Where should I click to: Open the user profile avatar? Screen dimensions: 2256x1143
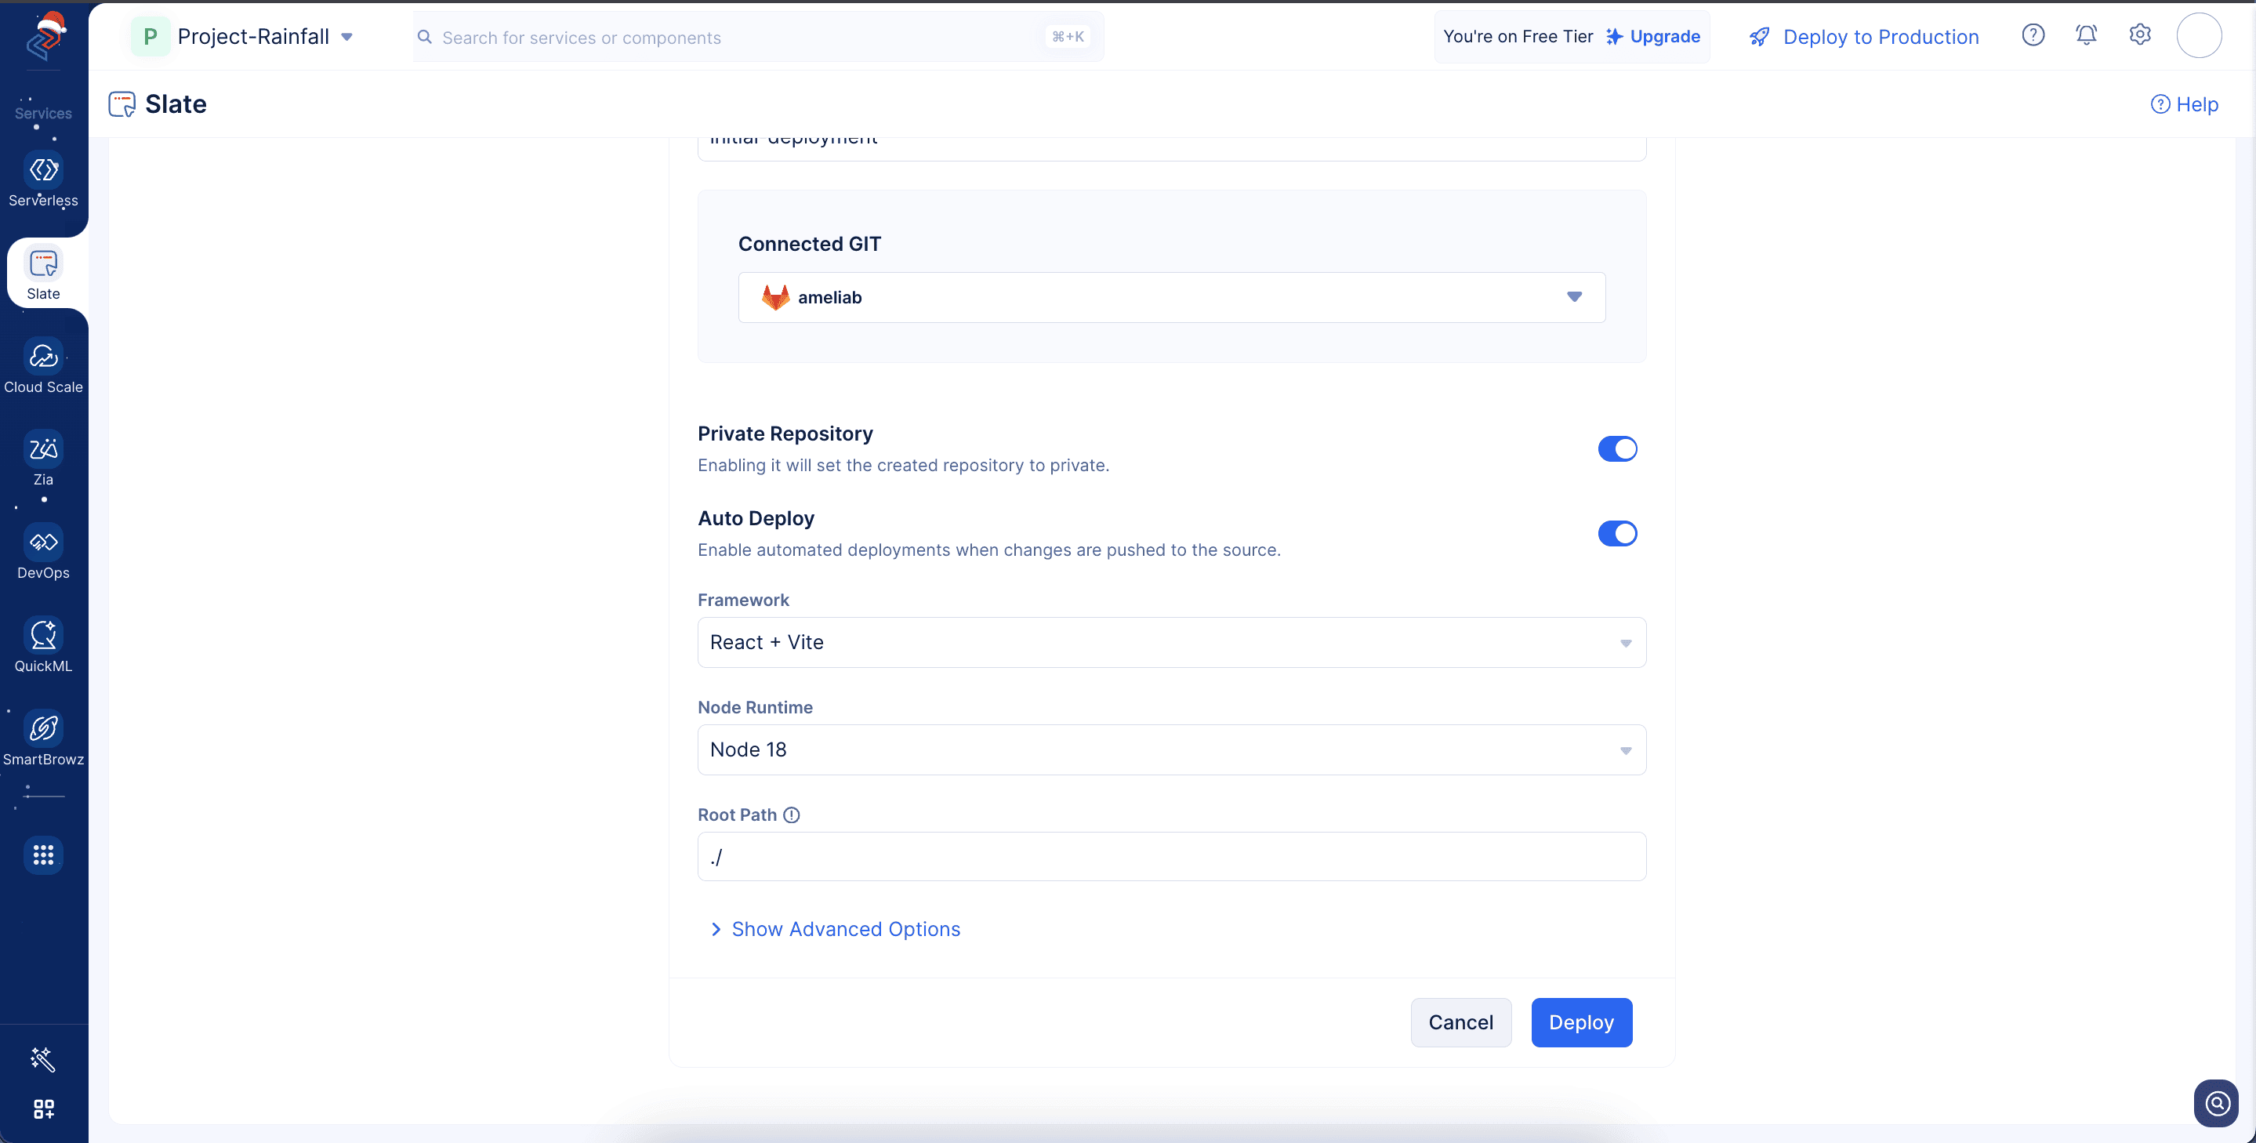point(2198,35)
